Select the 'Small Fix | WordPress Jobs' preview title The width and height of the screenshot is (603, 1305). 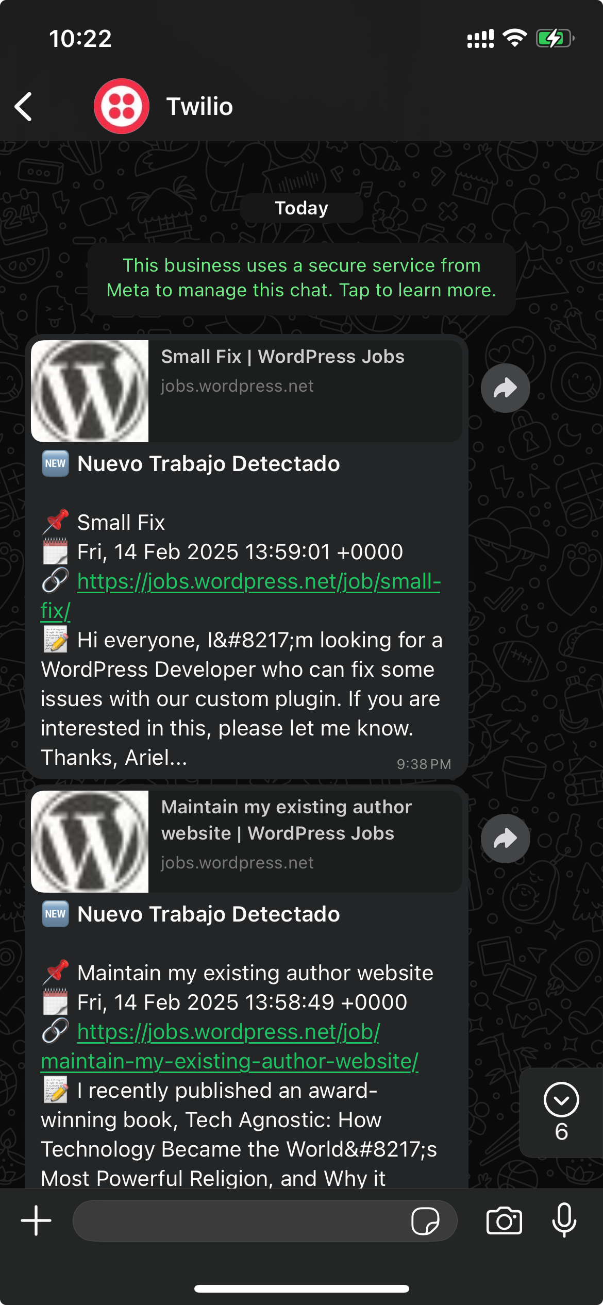click(x=283, y=357)
